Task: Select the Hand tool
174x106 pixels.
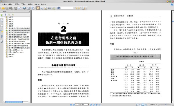Action: click(38, 8)
